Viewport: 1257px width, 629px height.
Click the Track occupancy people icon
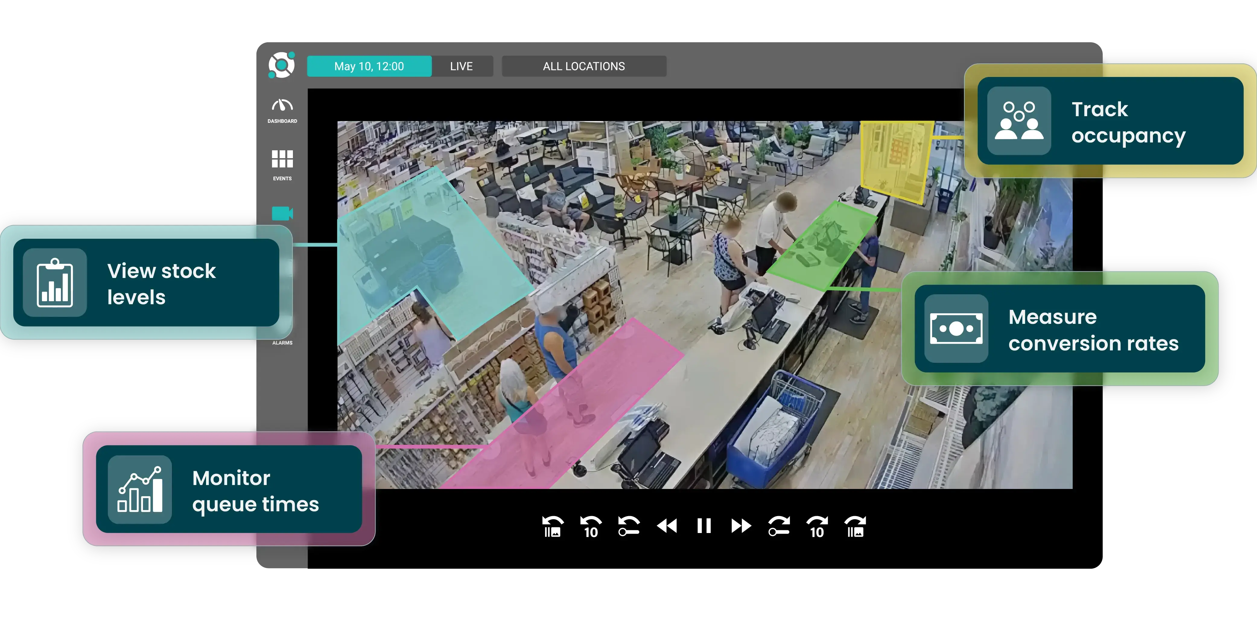[1019, 122]
